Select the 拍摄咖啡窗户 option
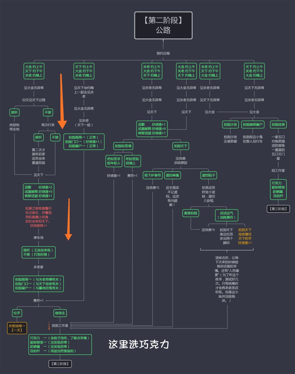The height and width of the screenshot is (374, 295). pos(253,125)
